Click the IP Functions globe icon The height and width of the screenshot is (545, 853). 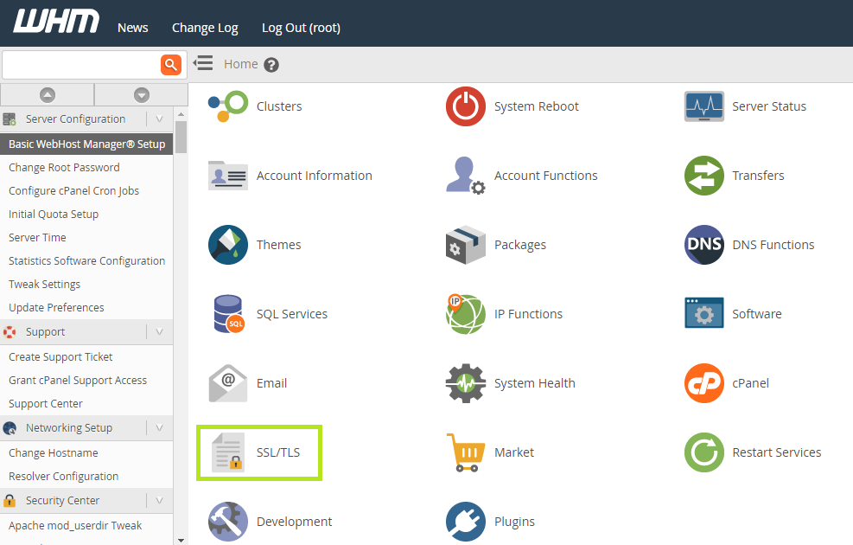[x=466, y=314]
